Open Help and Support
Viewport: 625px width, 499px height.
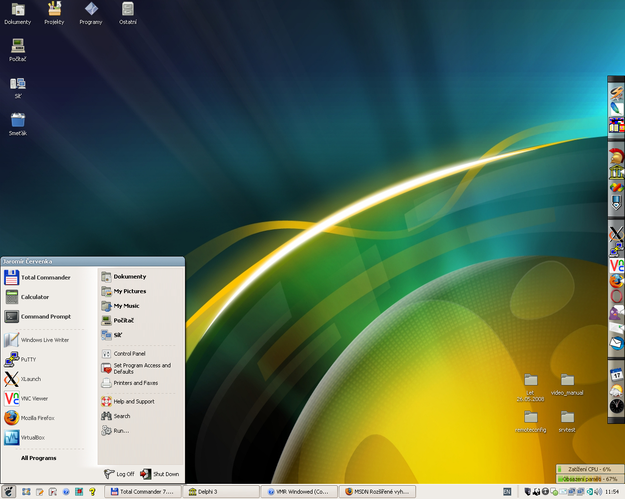[x=140, y=401]
